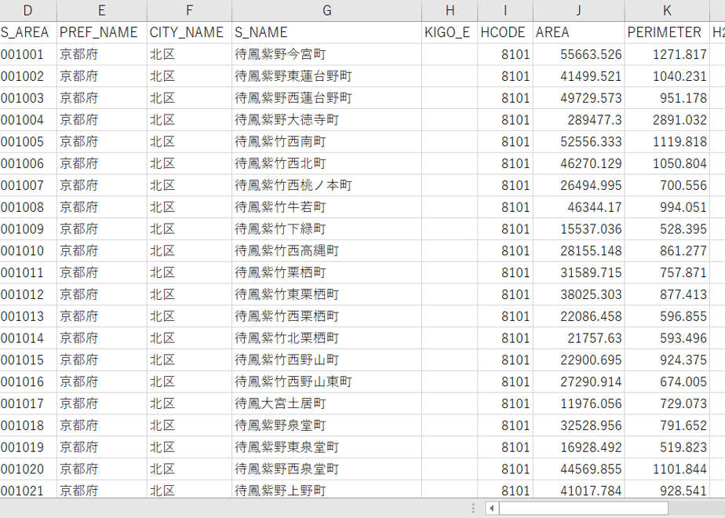Select cell 待鳳紫竹西北町
725x518 pixels.
pyautogui.click(x=327, y=163)
